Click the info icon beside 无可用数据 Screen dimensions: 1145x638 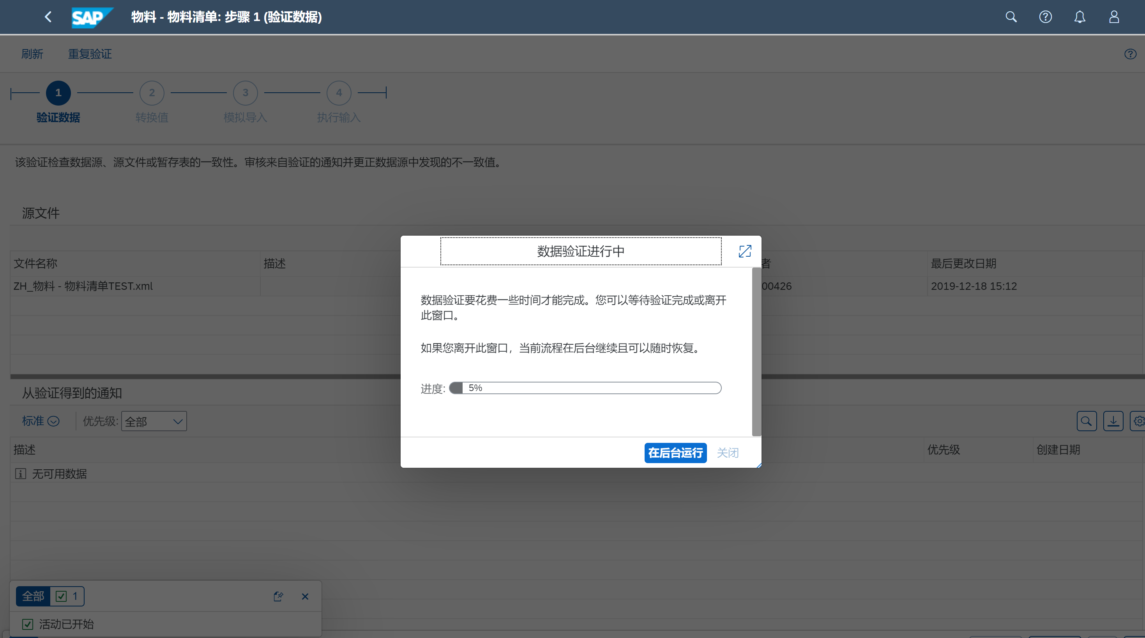20,474
